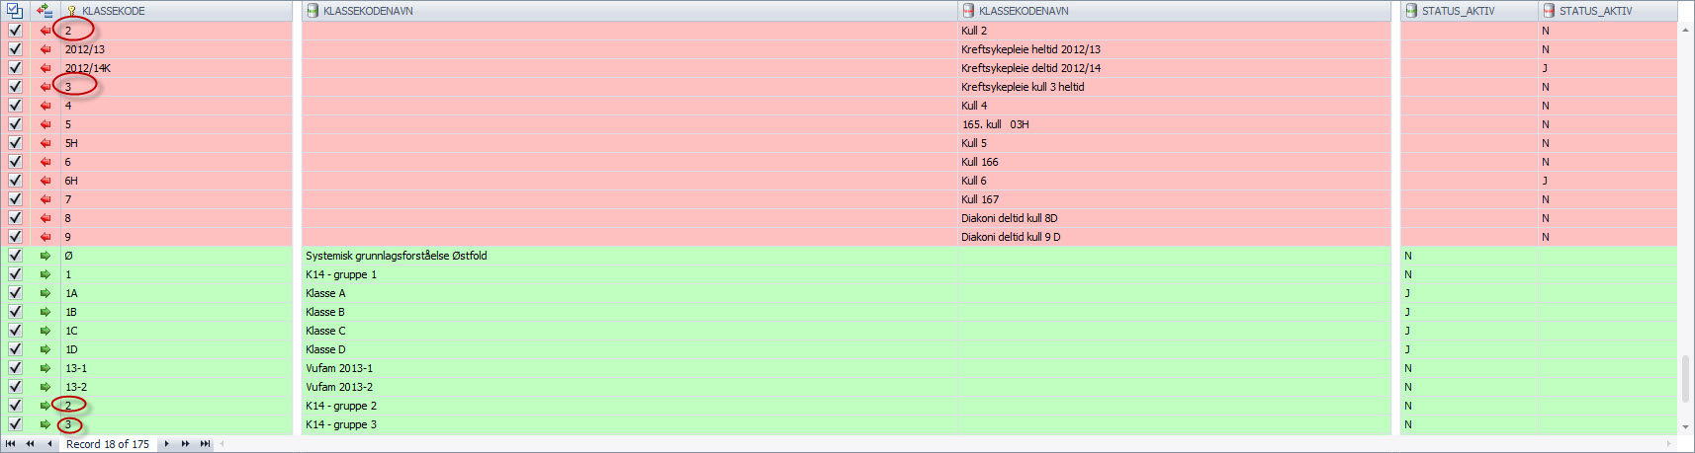1695x453 pixels.
Task: Go to the last record
Action: (x=205, y=444)
